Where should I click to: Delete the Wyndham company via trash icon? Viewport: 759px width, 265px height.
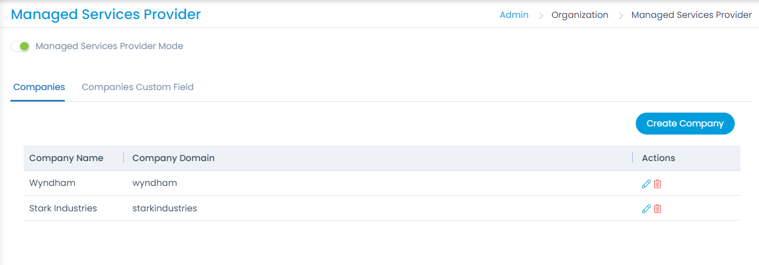(x=657, y=184)
